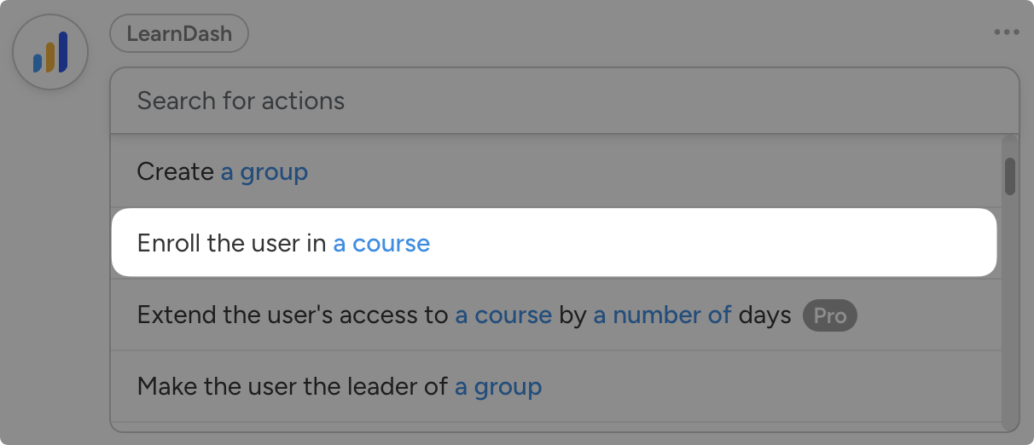Click "a group" link in Create row
1034x445 pixels.
point(264,172)
